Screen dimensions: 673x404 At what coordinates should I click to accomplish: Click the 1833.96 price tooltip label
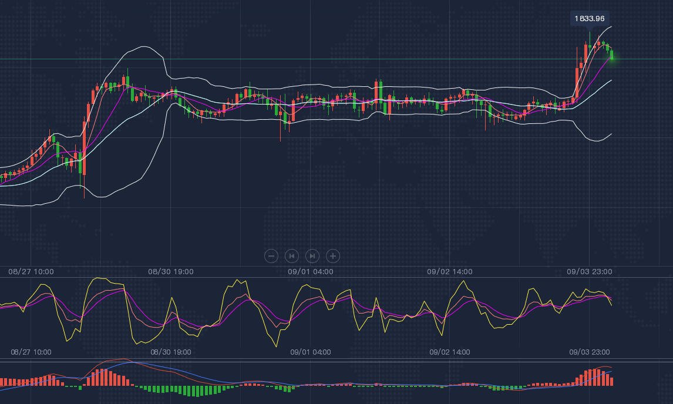click(589, 18)
